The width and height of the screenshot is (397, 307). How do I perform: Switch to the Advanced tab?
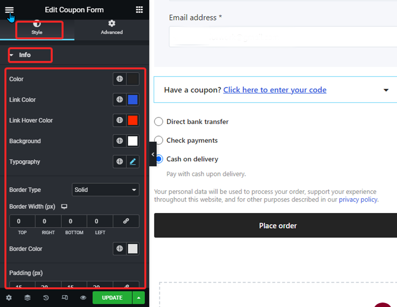pos(112,27)
